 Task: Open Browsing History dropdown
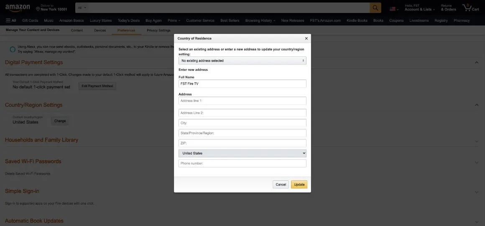260,21
